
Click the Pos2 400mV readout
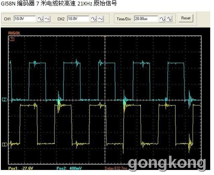point(69,168)
